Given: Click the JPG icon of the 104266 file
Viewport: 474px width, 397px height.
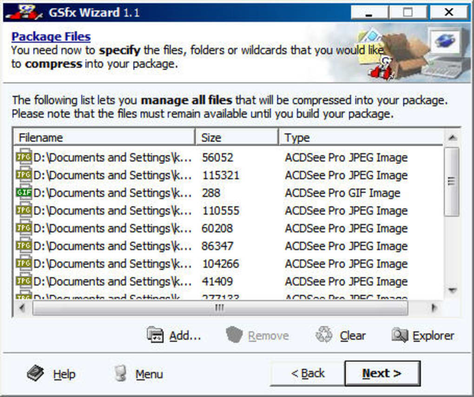Looking at the screenshot, I should [24, 263].
